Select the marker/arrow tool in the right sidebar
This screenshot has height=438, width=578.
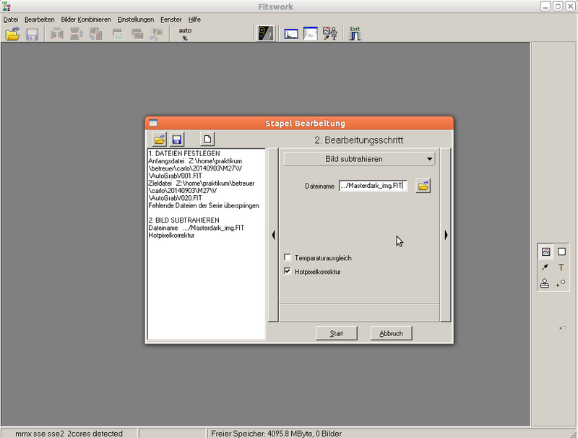point(545,267)
